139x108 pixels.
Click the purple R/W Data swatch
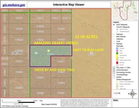tap(117, 51)
